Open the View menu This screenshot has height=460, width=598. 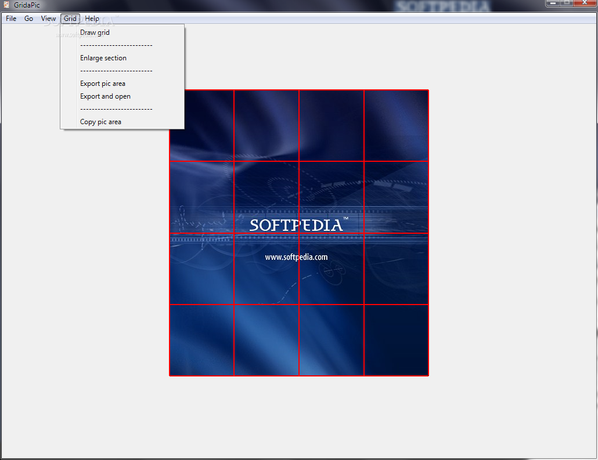(x=48, y=19)
